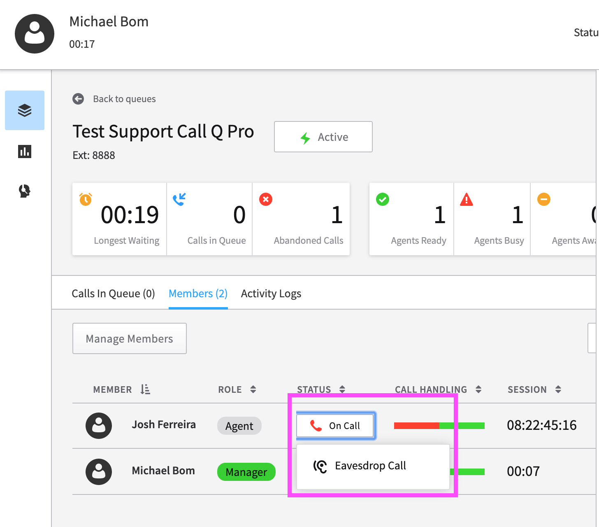Select the Agents headset icon in sidebar
Image resolution: width=599 pixels, height=527 pixels.
tap(24, 191)
